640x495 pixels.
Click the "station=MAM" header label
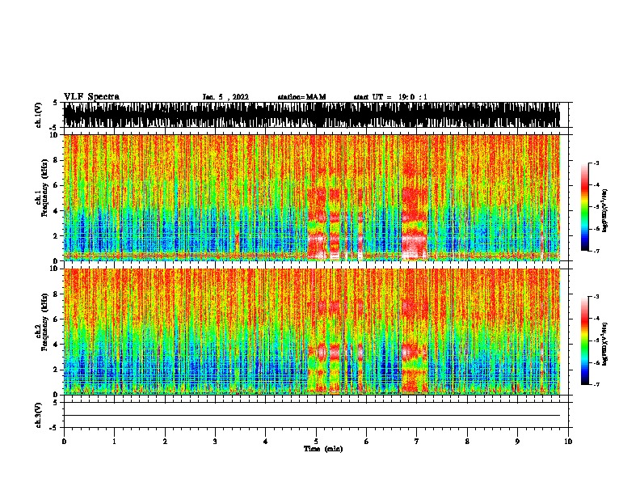(302, 97)
